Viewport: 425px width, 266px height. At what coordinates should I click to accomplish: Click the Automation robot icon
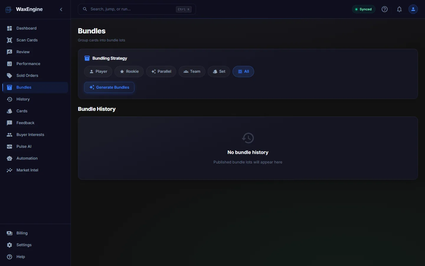point(9,158)
